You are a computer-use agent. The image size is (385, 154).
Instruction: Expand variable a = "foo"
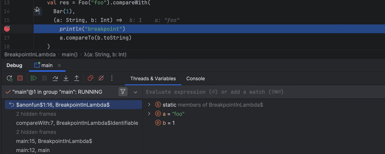pos(149,114)
